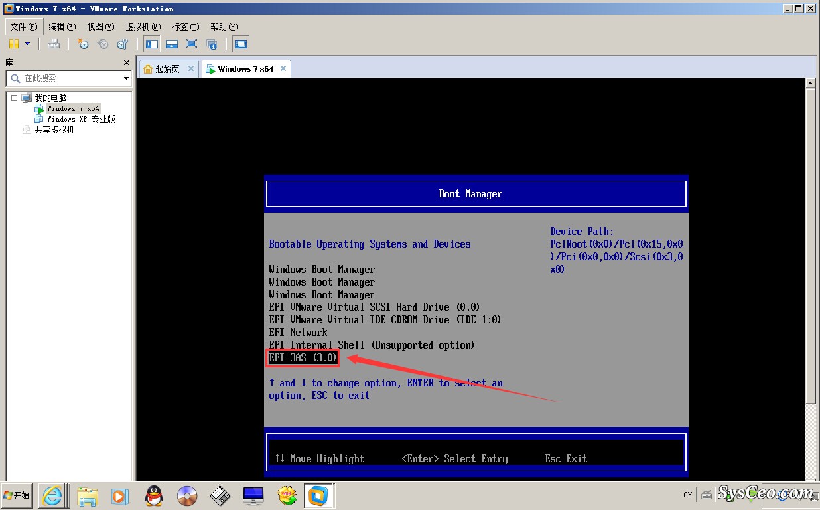
Task: Click the Esc=Exit hint text
Action: pos(566,458)
